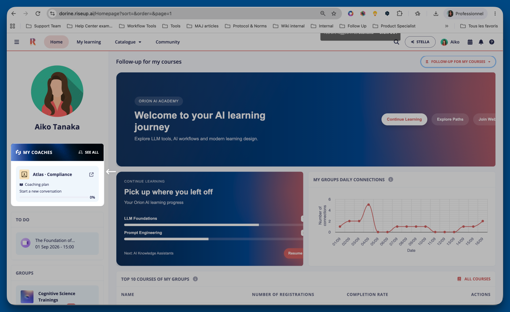Click Continue Learning button
Viewport: 510px width, 312px height.
coord(404,119)
